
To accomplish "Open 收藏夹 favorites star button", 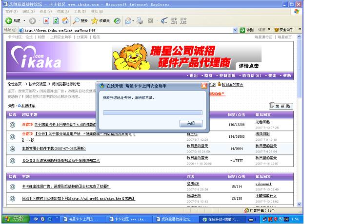I will point(101,21).
